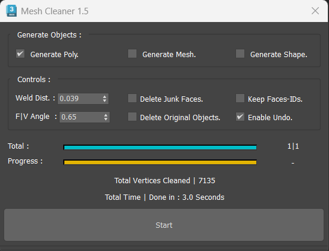Check Delete Original Objects box
The image size is (329, 251).
pos(132,117)
